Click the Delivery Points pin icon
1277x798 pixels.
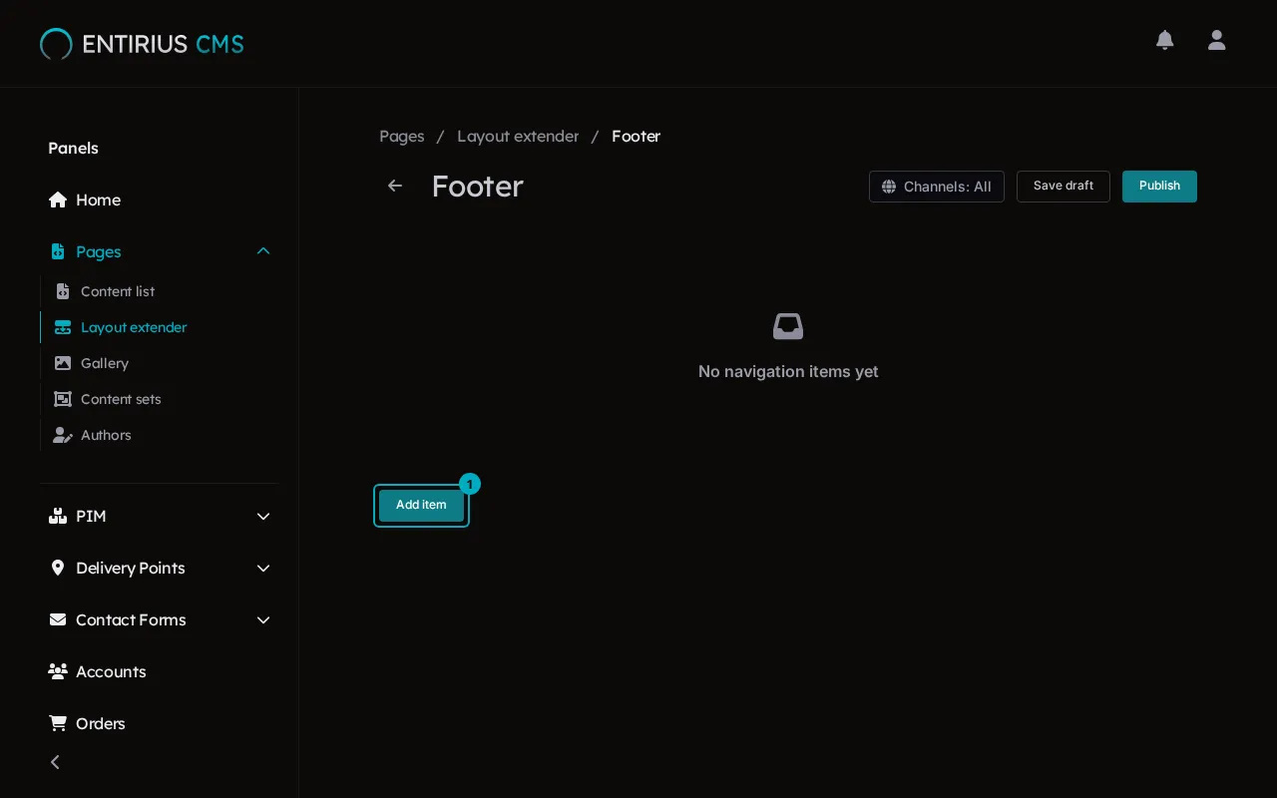58,568
